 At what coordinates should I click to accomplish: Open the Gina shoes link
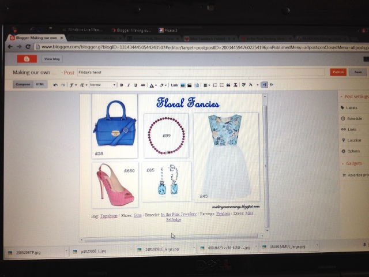click(137, 215)
